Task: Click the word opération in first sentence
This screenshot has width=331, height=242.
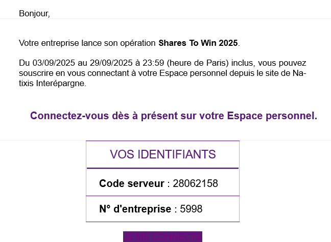Action: coord(138,43)
